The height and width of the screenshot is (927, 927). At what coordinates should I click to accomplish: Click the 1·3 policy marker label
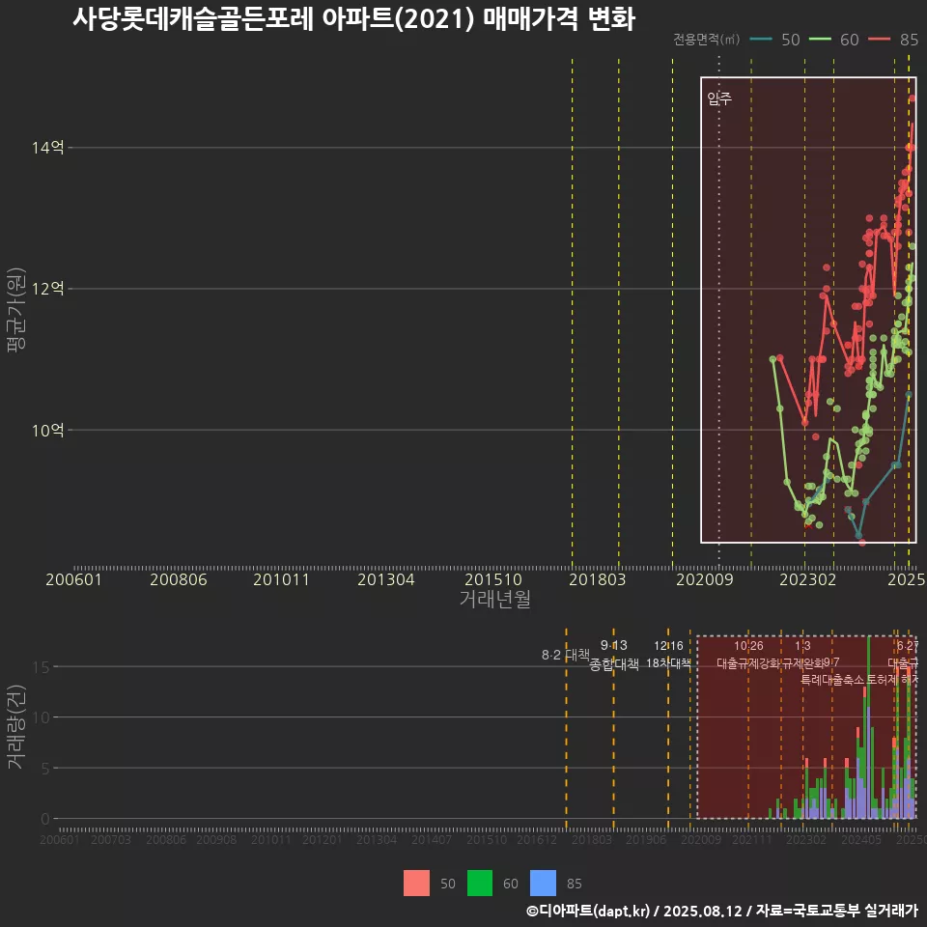[802, 646]
